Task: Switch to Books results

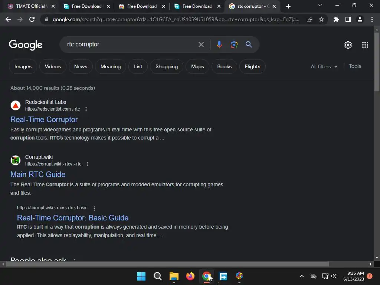Action: tap(225, 66)
